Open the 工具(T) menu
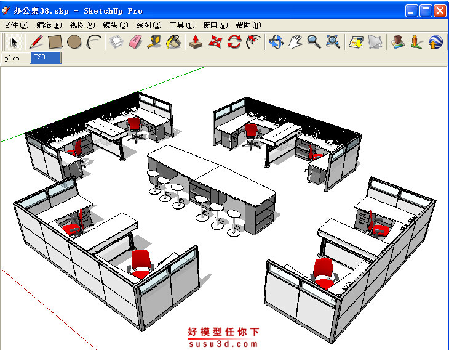 pos(182,25)
